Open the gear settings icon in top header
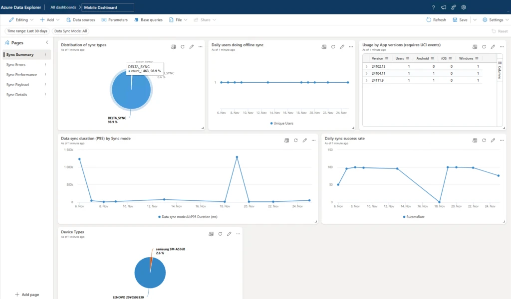This screenshot has height=299, width=511. coord(464,7)
